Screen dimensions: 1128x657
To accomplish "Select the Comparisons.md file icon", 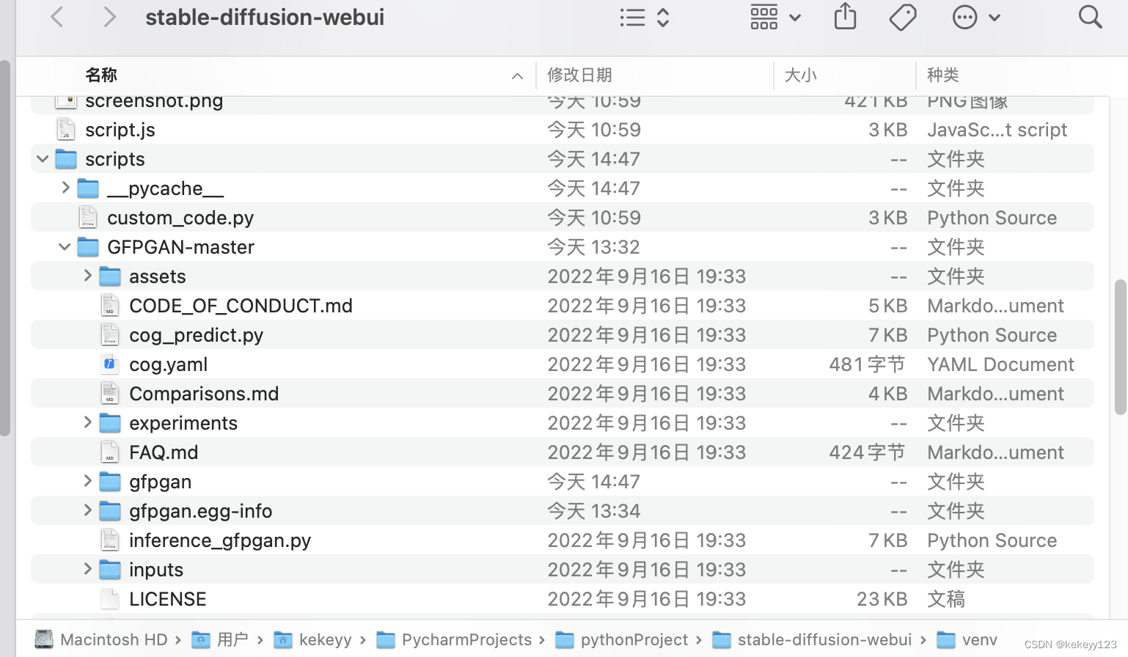I will tap(110, 393).
